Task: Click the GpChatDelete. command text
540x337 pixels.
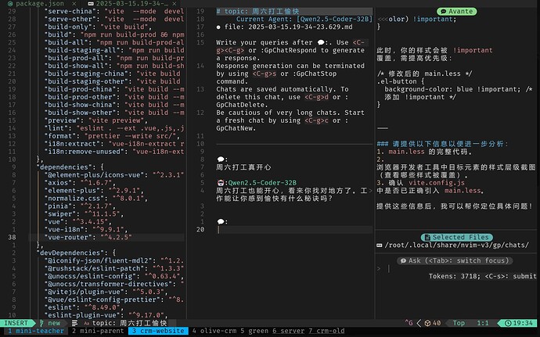Action: click(240, 105)
